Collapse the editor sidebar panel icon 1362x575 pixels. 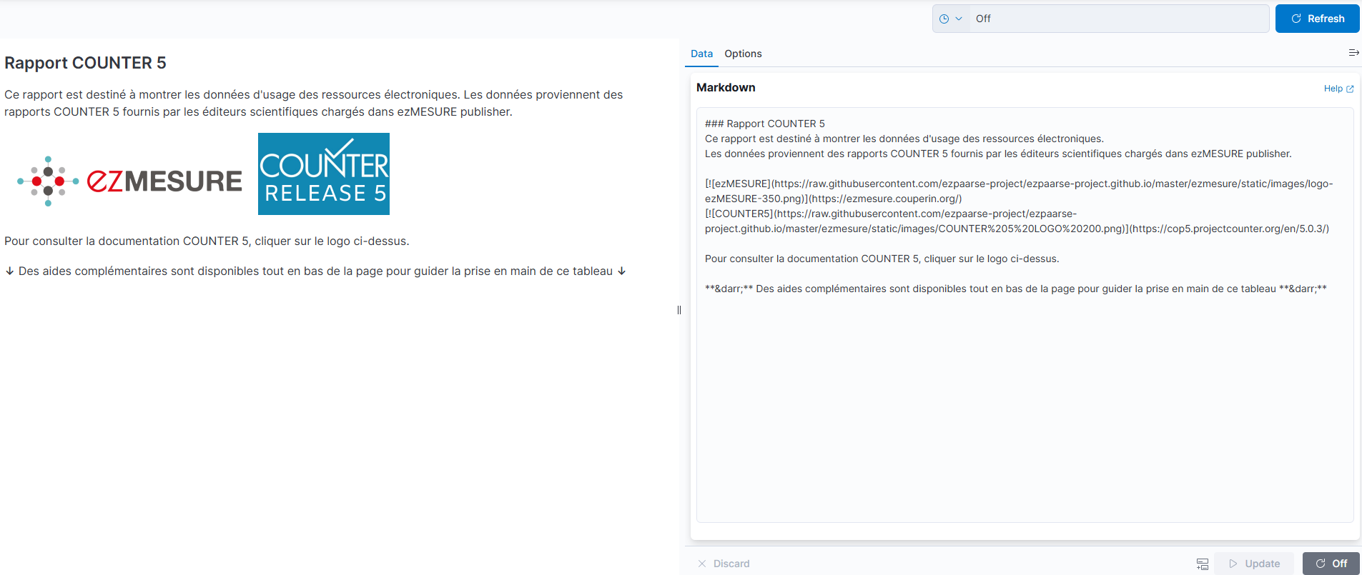(1353, 53)
